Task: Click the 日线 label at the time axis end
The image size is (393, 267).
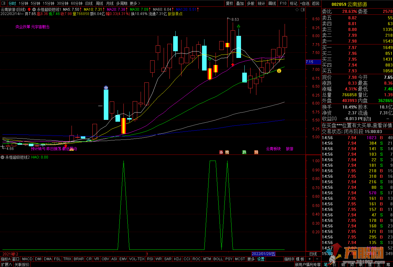Action: (x=313, y=254)
